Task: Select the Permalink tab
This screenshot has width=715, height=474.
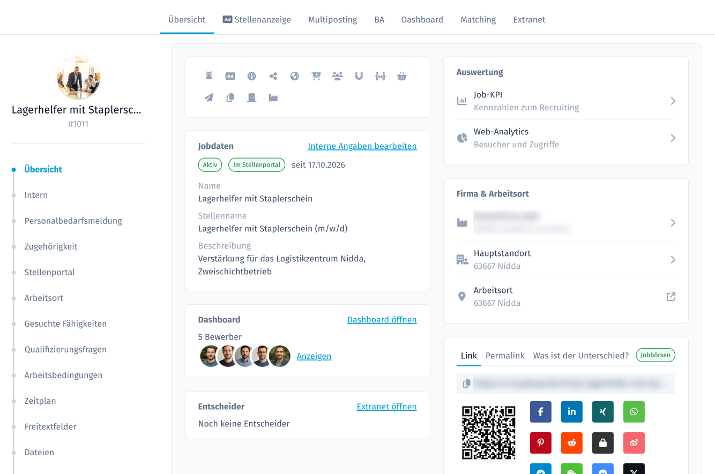Action: 505,356
